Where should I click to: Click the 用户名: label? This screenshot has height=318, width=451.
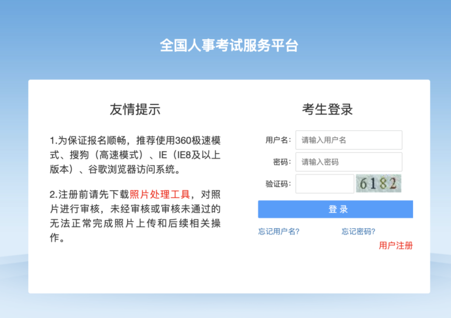[278, 140]
